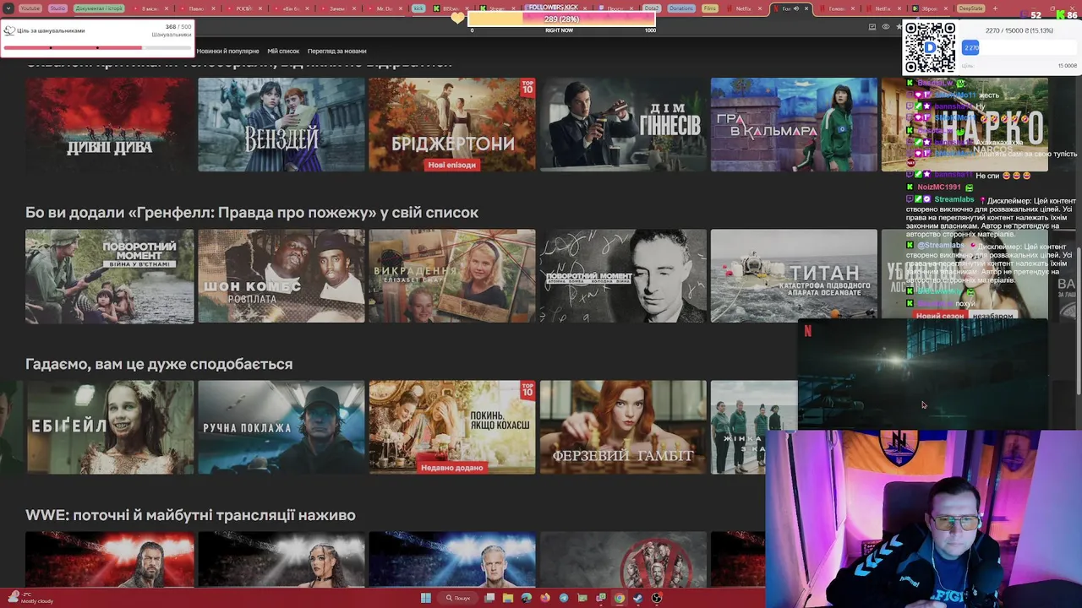Open the Дивні дива title card
This screenshot has width=1082, height=608.
pyautogui.click(x=109, y=124)
